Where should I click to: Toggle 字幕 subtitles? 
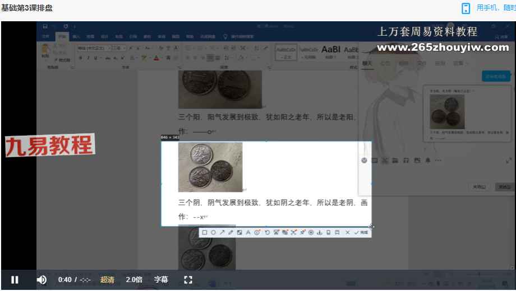161,280
